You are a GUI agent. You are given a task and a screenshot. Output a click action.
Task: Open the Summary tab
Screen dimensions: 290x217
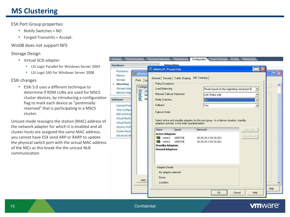tap(117, 59)
